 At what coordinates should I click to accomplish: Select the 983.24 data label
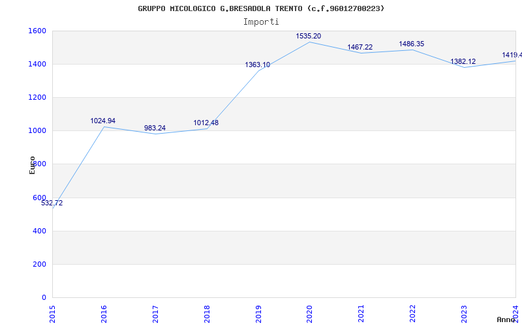(155, 128)
